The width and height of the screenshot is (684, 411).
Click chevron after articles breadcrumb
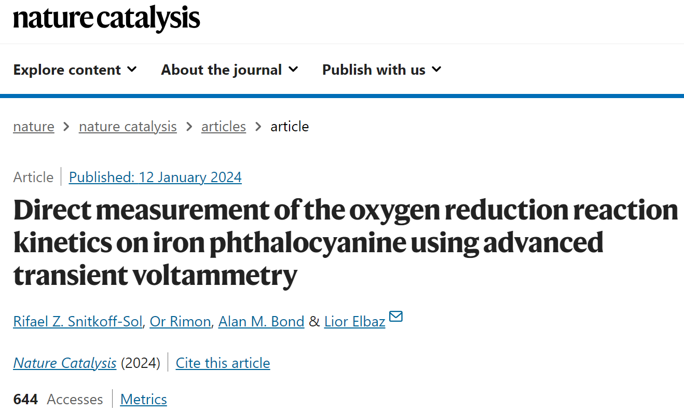coord(258,127)
